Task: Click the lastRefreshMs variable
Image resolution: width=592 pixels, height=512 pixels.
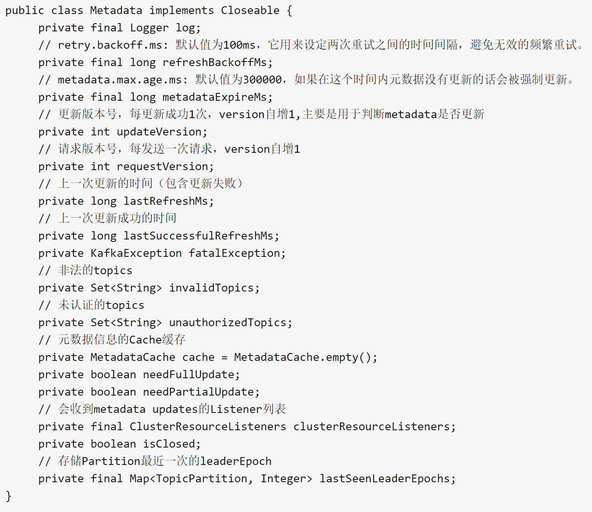Action: [166, 201]
